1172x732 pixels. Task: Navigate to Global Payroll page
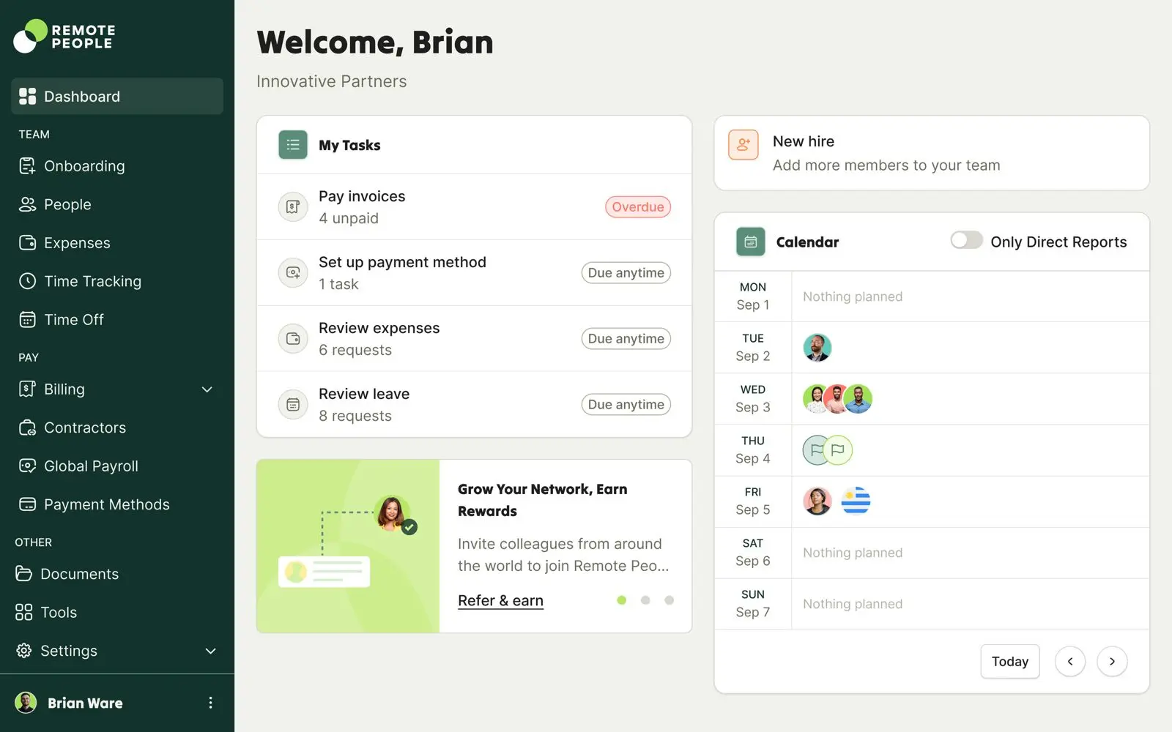(91, 466)
